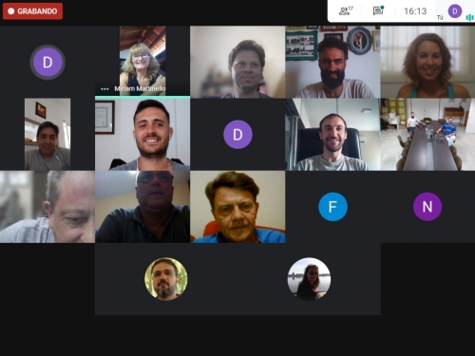Viewport: 475px width, 356px height.
Task: Select bearded man with framed pictures tile
Action: 332,62
